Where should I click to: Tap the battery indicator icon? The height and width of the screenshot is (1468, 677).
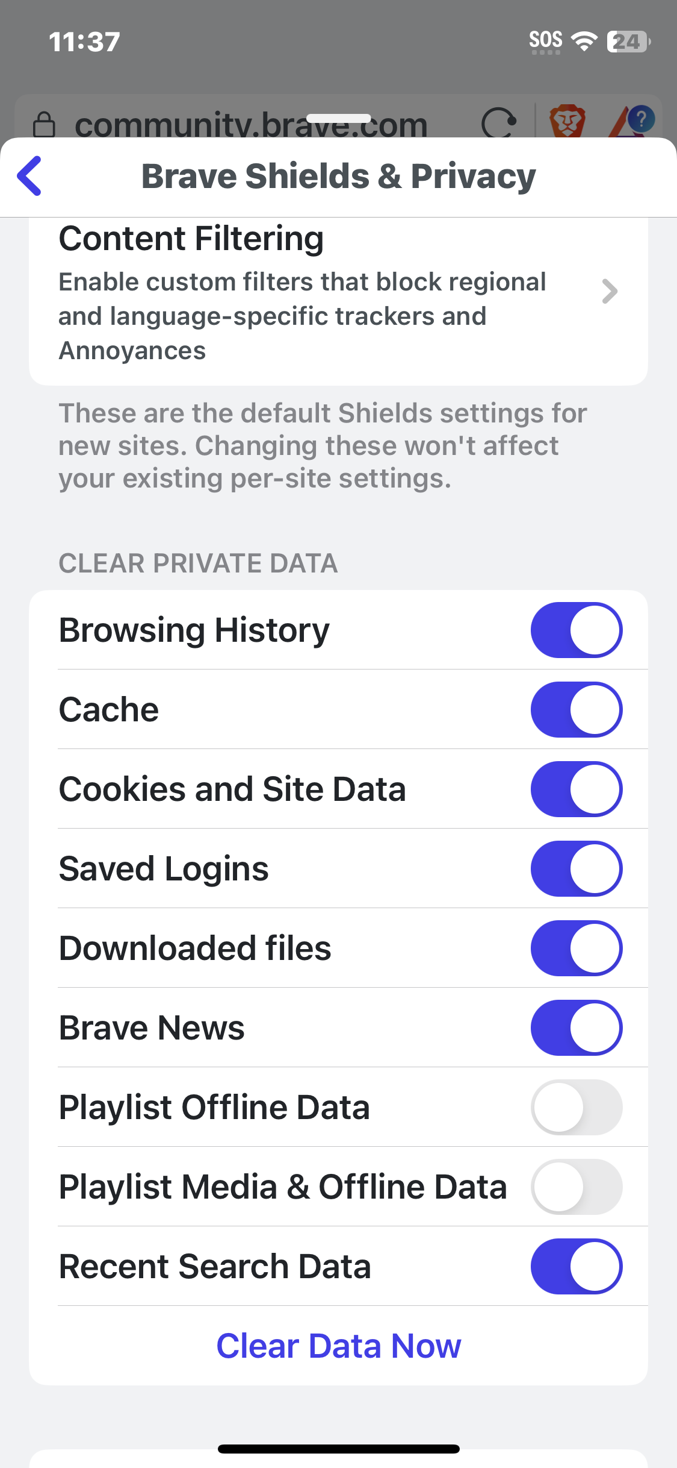[x=628, y=41]
